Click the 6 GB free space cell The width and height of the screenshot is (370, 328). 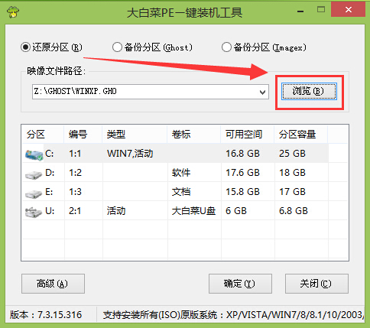pos(236,211)
